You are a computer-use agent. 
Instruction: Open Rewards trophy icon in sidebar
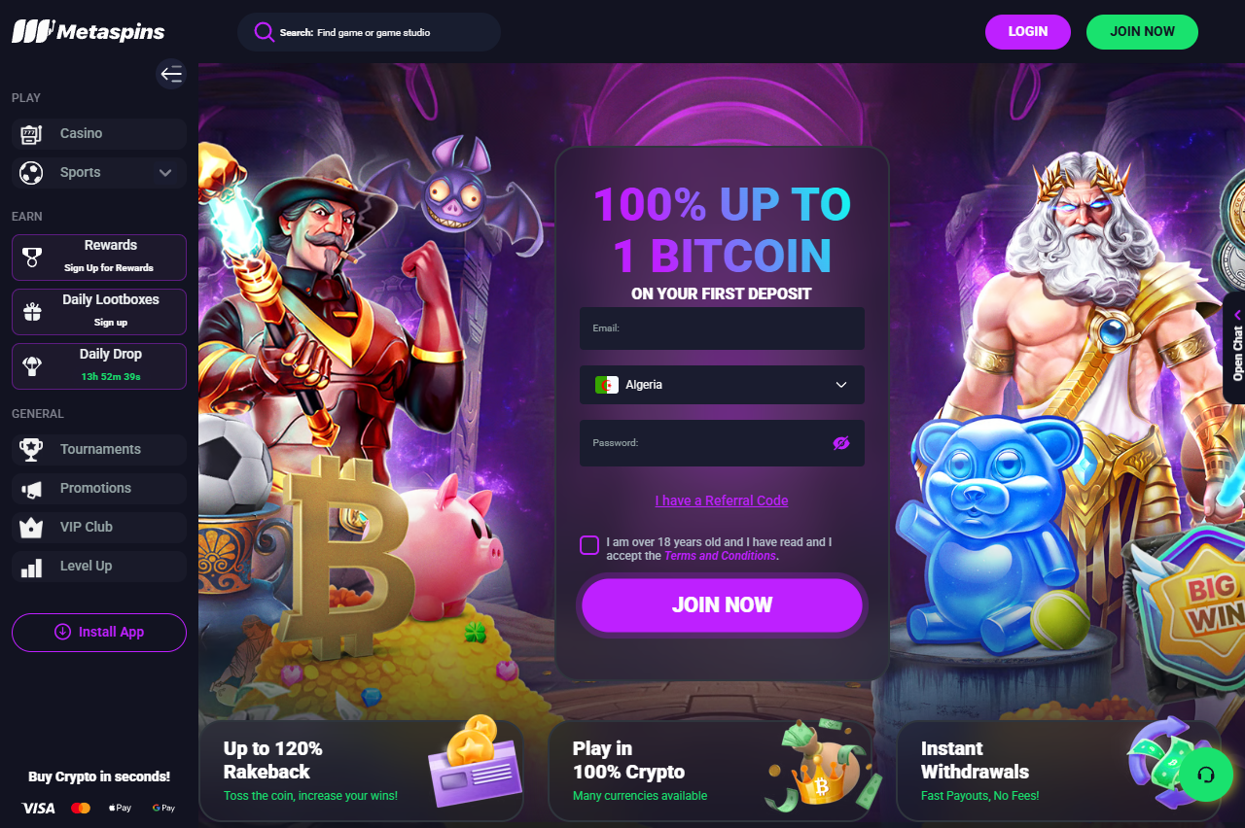pos(32,258)
